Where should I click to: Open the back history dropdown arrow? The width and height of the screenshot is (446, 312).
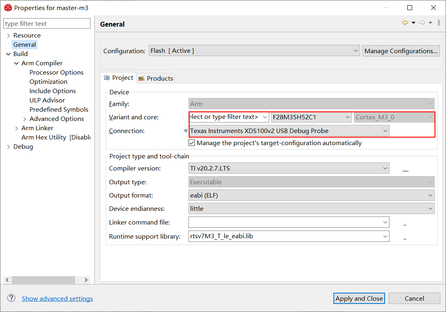click(413, 23)
